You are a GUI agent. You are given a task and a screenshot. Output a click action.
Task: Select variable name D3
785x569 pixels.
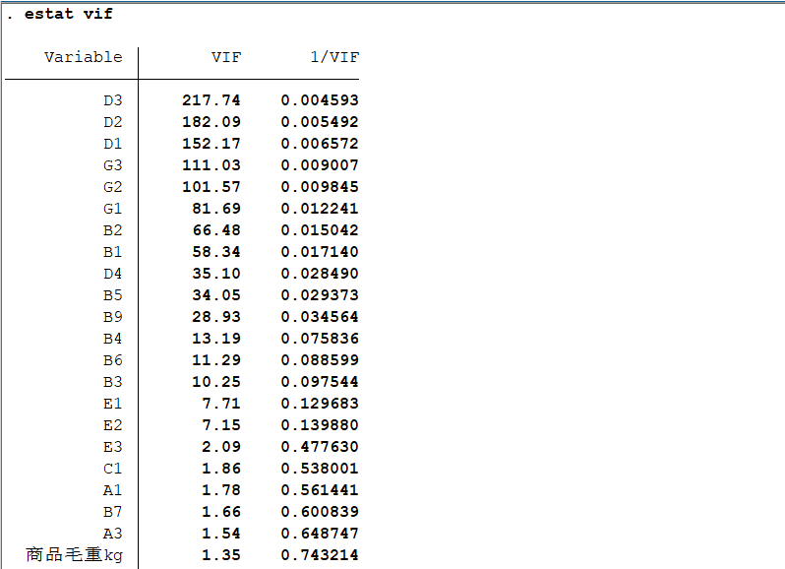click(113, 100)
